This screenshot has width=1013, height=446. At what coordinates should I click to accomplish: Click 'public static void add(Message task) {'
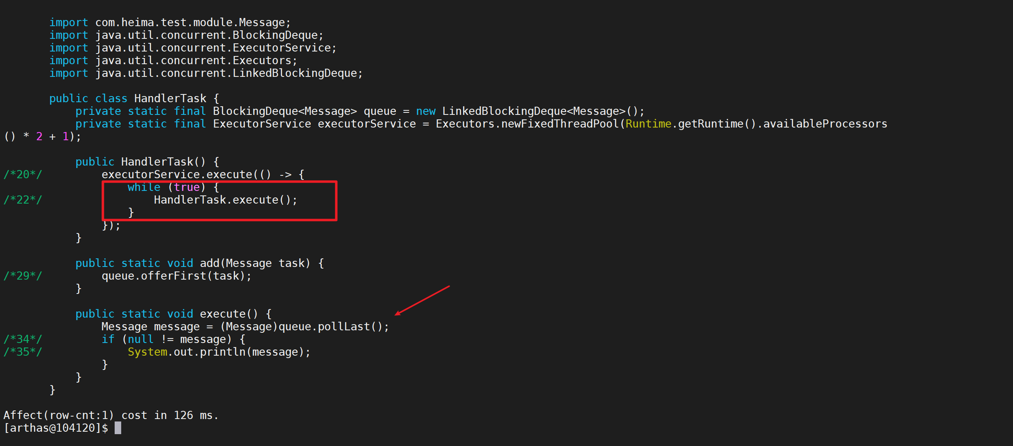[200, 263]
